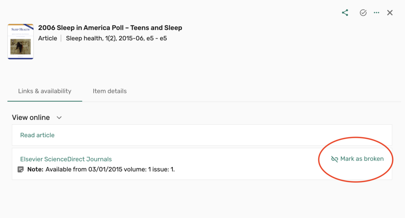
Task: Open the Sleep Health journal cover thumbnail
Action: tap(21, 42)
